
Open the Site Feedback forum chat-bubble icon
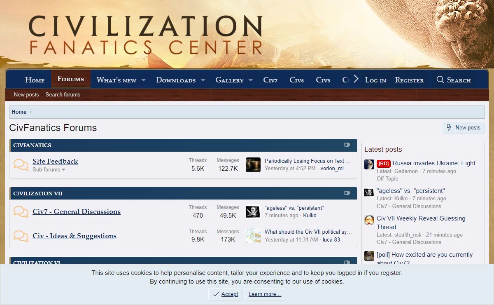pos(21,165)
